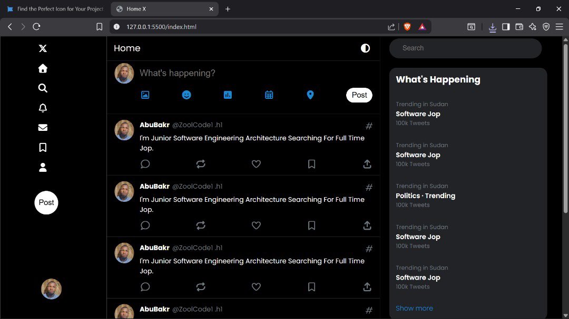Toggle dark/light theme contrast icon
Screen dimensions: 569x319
coord(366,48)
